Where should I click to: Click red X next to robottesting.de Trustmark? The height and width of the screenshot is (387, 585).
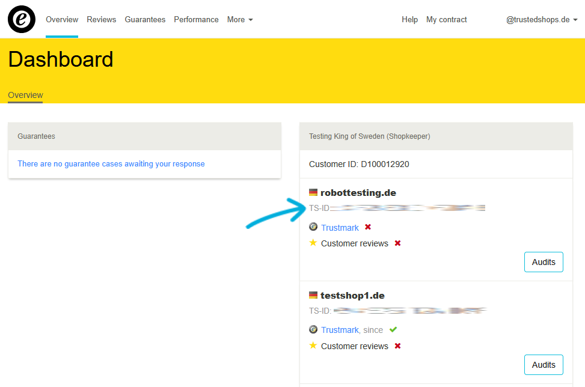coord(368,227)
